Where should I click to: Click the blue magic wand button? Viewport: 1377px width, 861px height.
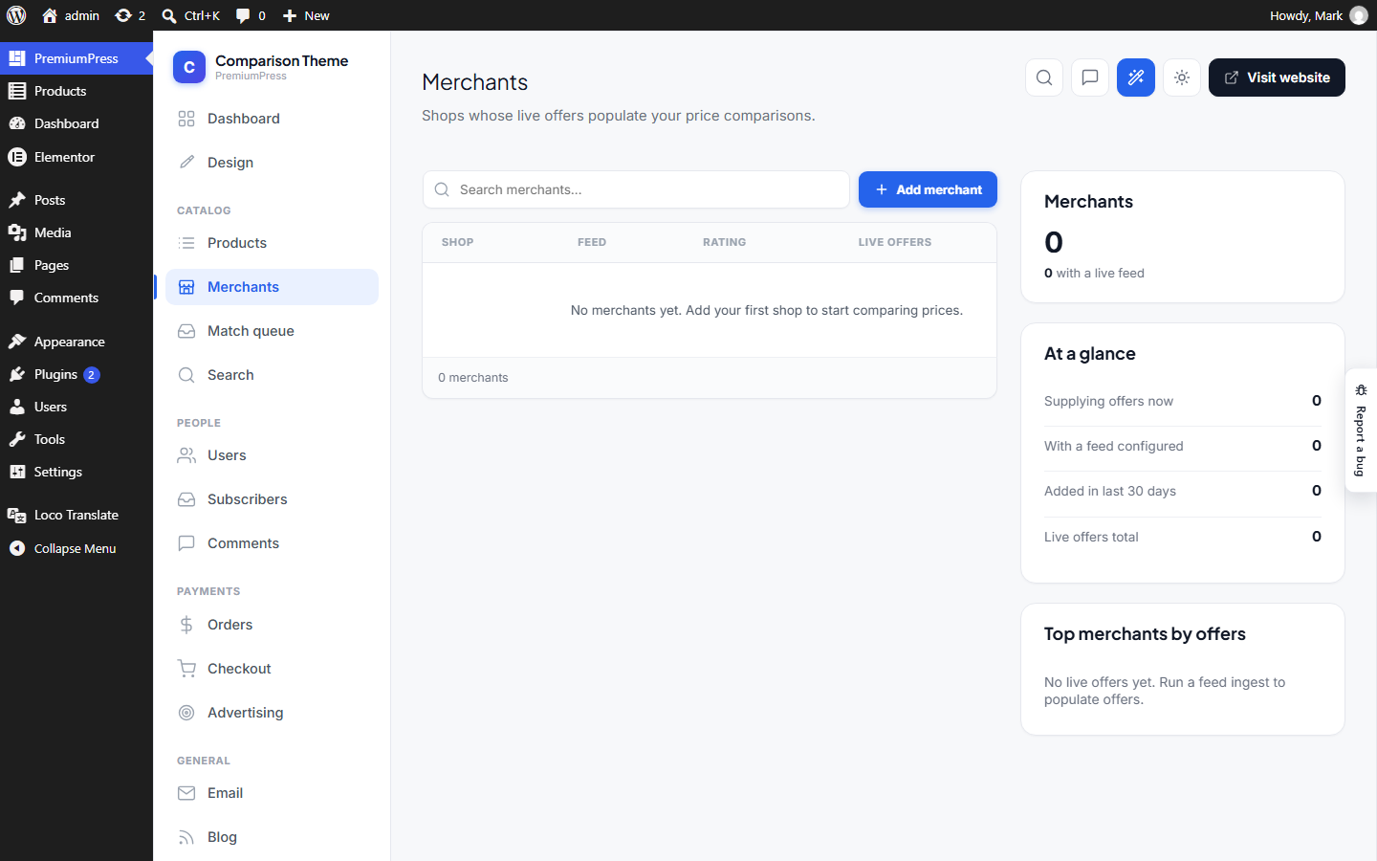1136,77
